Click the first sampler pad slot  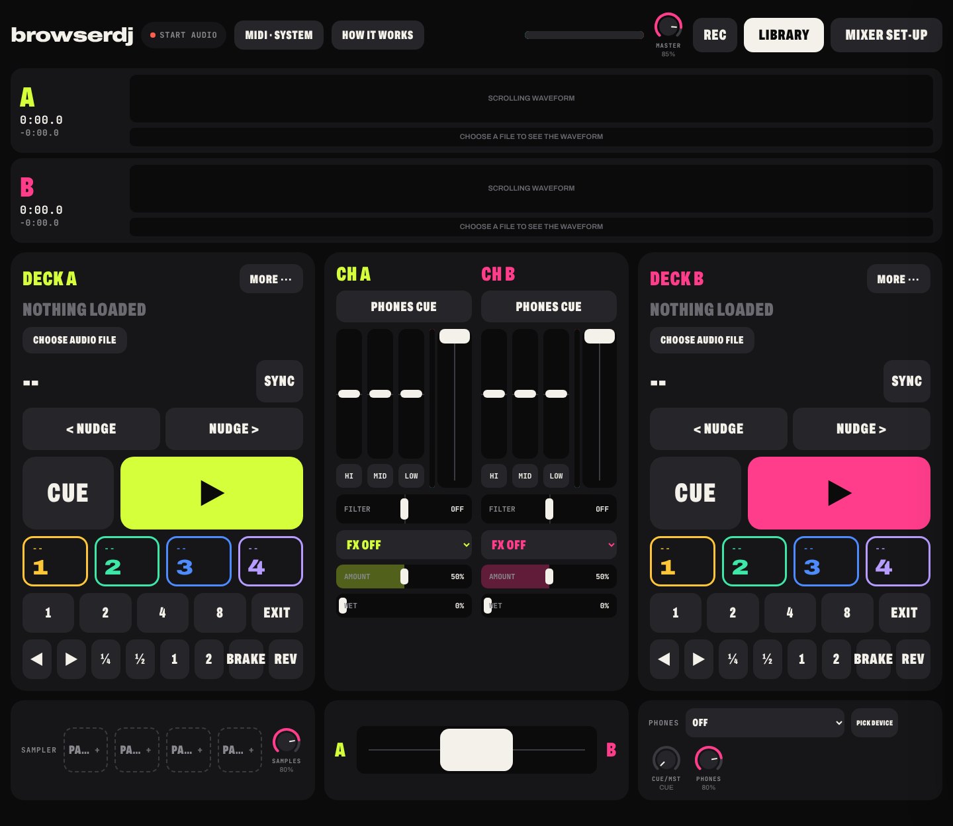(85, 750)
